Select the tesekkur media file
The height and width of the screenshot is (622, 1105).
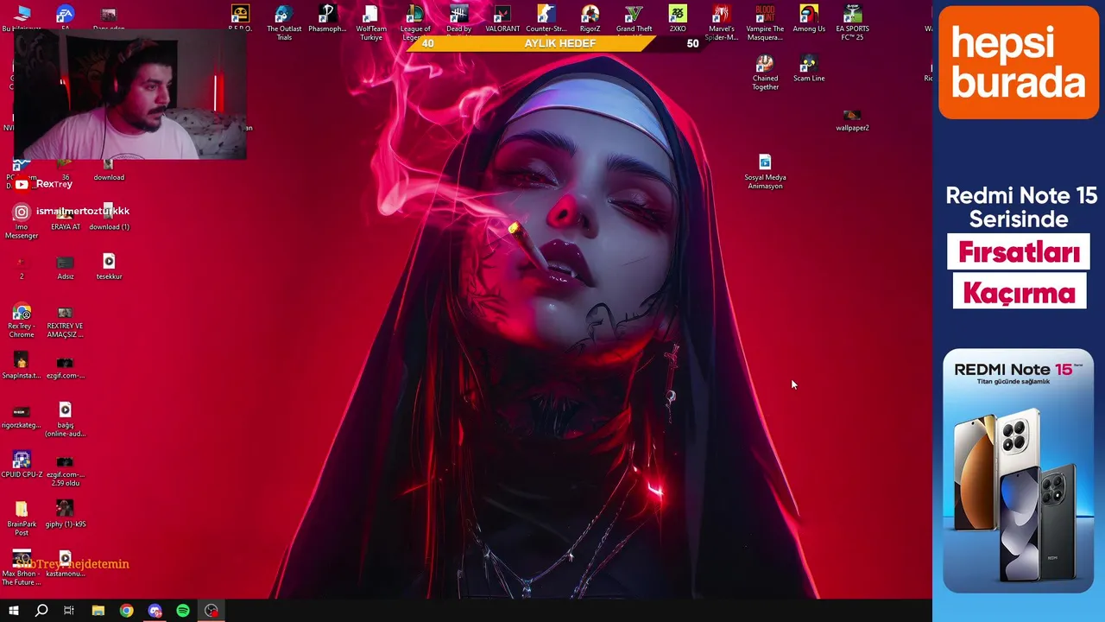tap(109, 266)
